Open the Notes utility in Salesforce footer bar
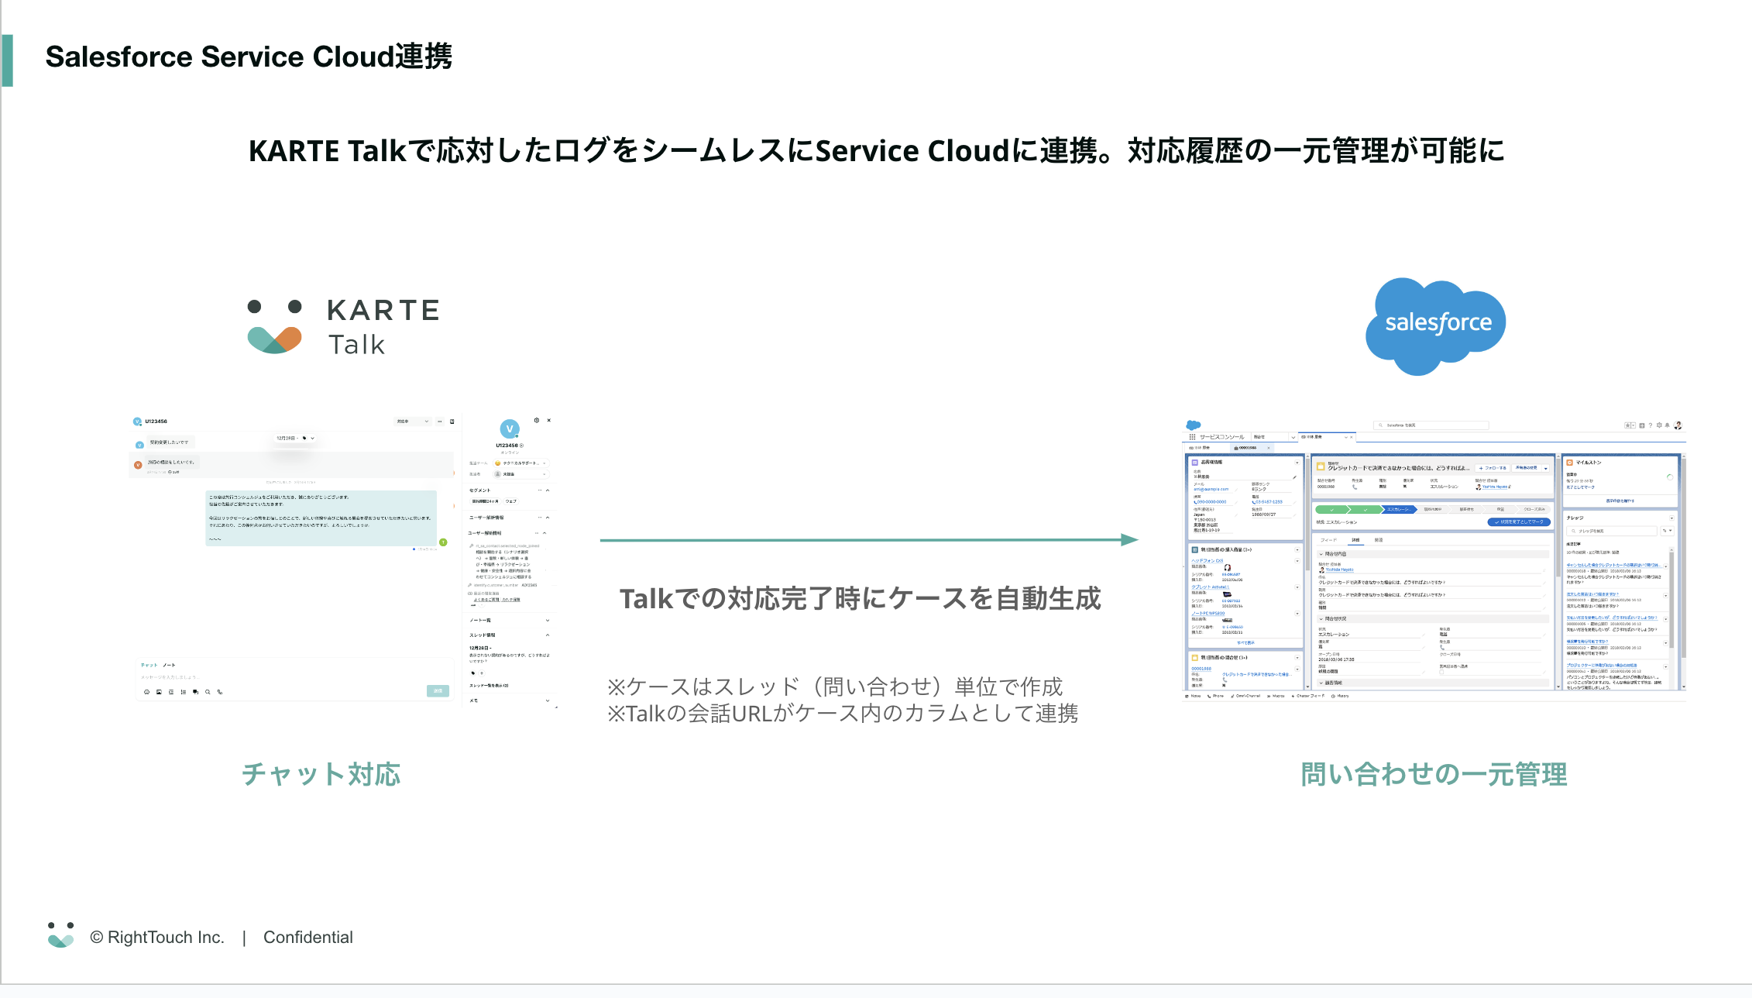The height and width of the screenshot is (998, 1752). tap(1193, 696)
